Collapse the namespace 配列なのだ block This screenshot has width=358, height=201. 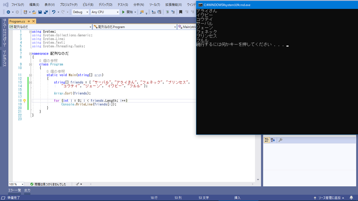pos(30,54)
